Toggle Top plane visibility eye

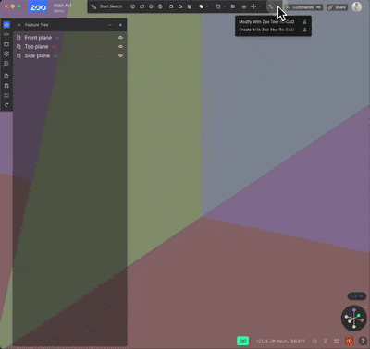coord(120,47)
